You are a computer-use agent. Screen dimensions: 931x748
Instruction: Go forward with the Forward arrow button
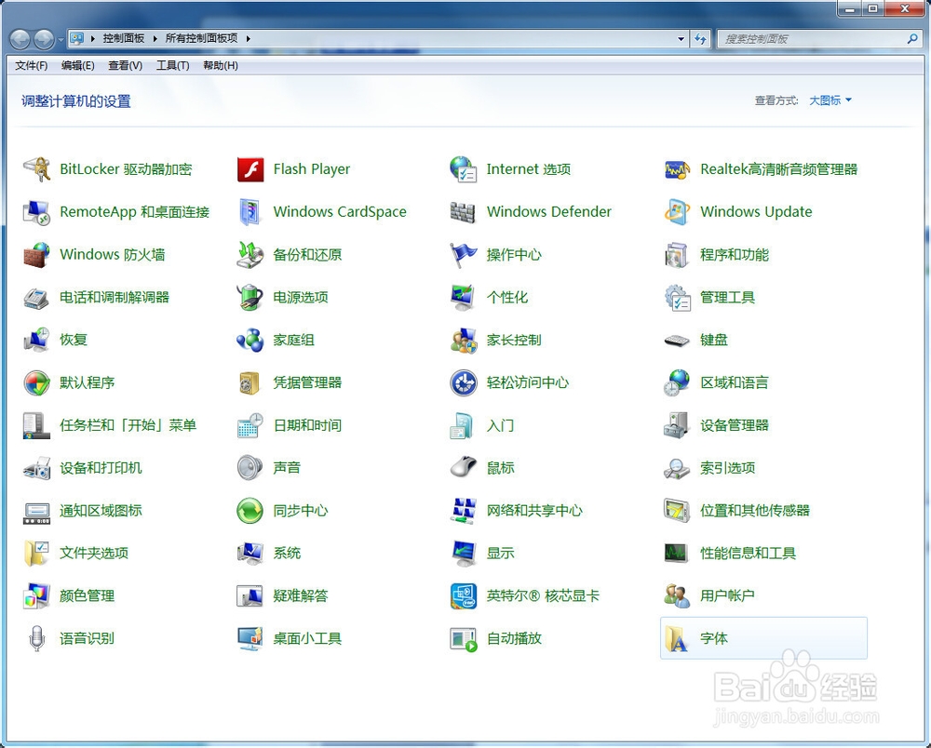[x=44, y=40]
